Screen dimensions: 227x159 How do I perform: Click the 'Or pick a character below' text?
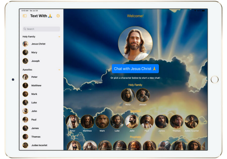click(x=135, y=78)
